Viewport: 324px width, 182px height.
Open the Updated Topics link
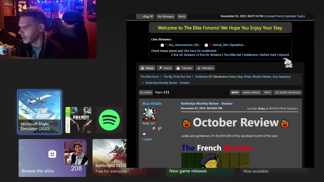coord(295,16)
